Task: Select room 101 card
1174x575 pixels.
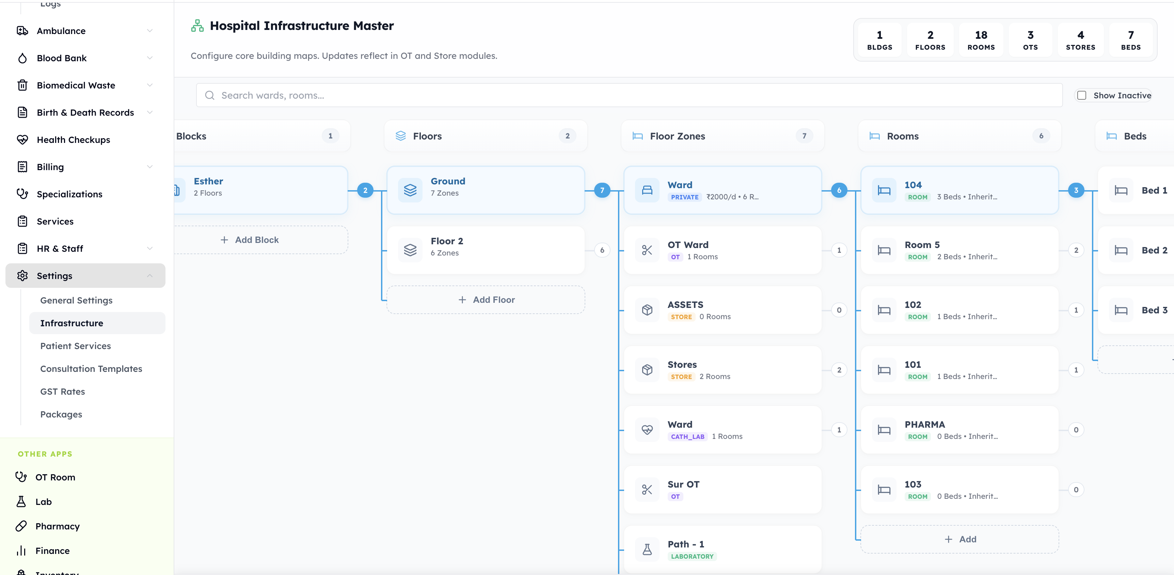Action: click(x=960, y=370)
